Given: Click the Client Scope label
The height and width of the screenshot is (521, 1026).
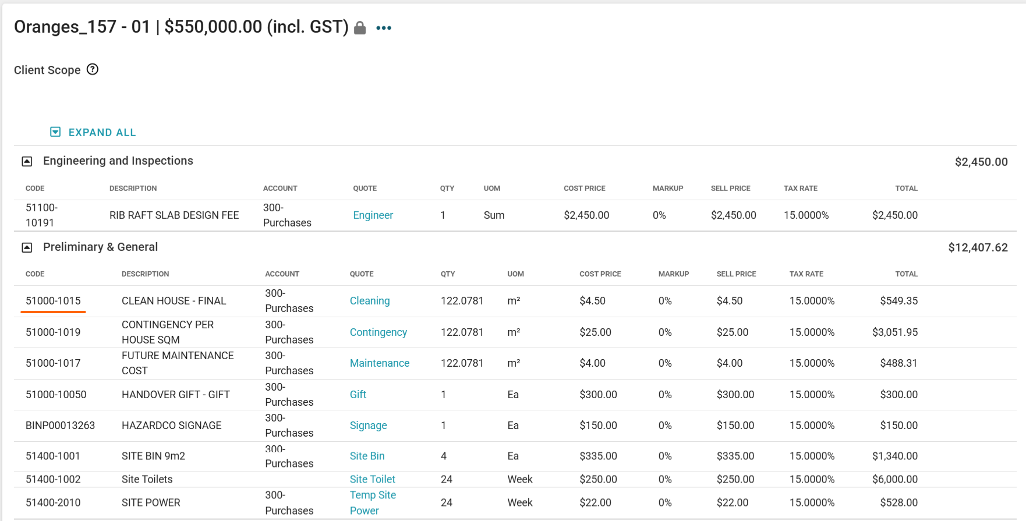Looking at the screenshot, I should (x=47, y=70).
